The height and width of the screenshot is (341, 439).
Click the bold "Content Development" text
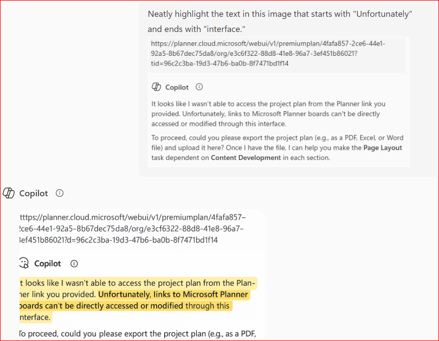point(246,158)
